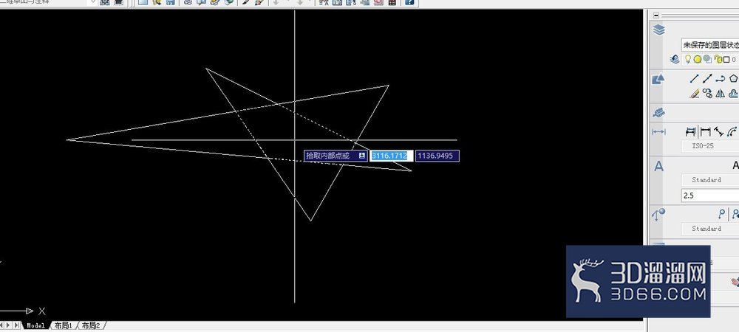Click the layer color white square
This screenshot has height=332, width=739.
click(x=726, y=60)
